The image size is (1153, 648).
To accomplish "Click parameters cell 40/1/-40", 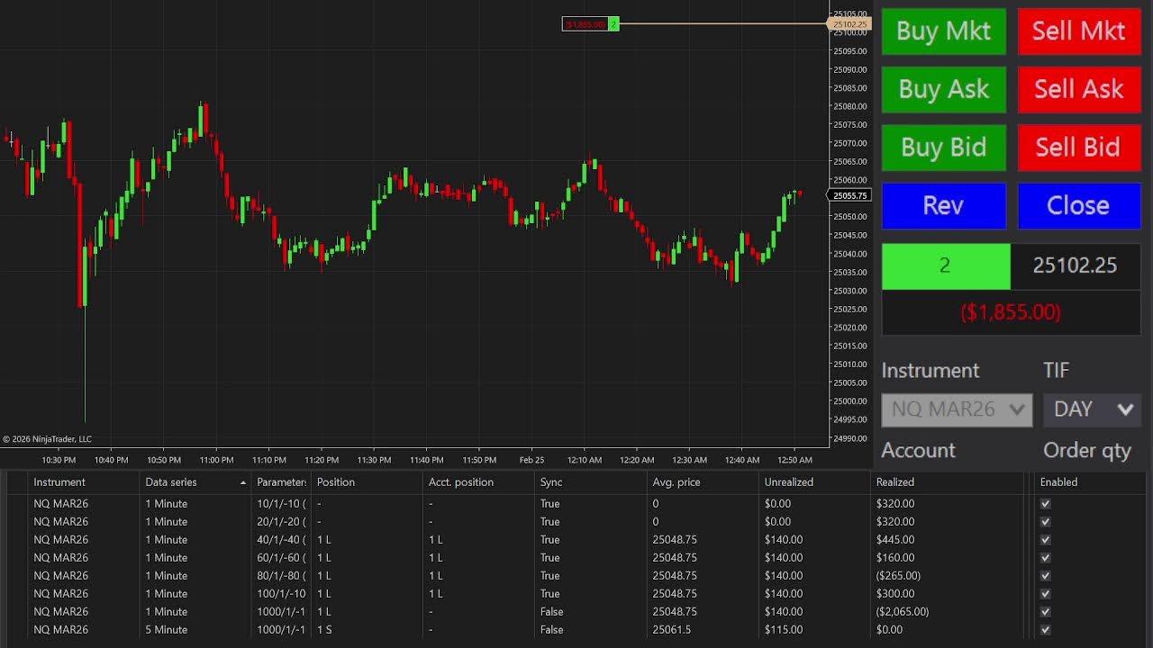I will [x=281, y=540].
